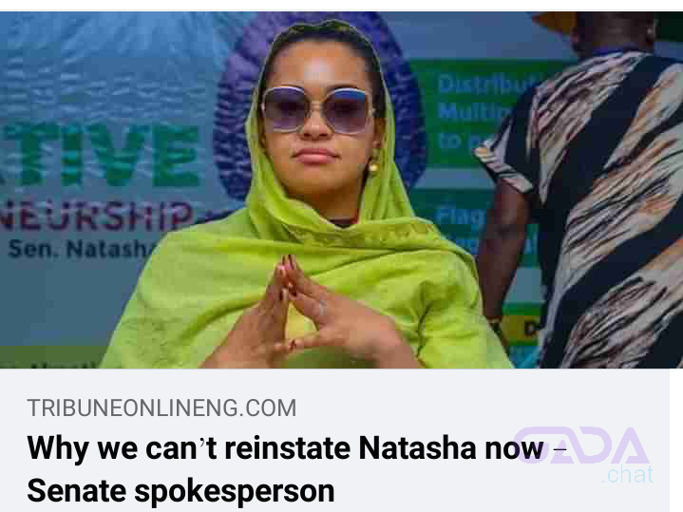Open the 'Why we can't reinstate Natasha now' headline
This screenshot has width=683, height=512.
tap(296, 448)
